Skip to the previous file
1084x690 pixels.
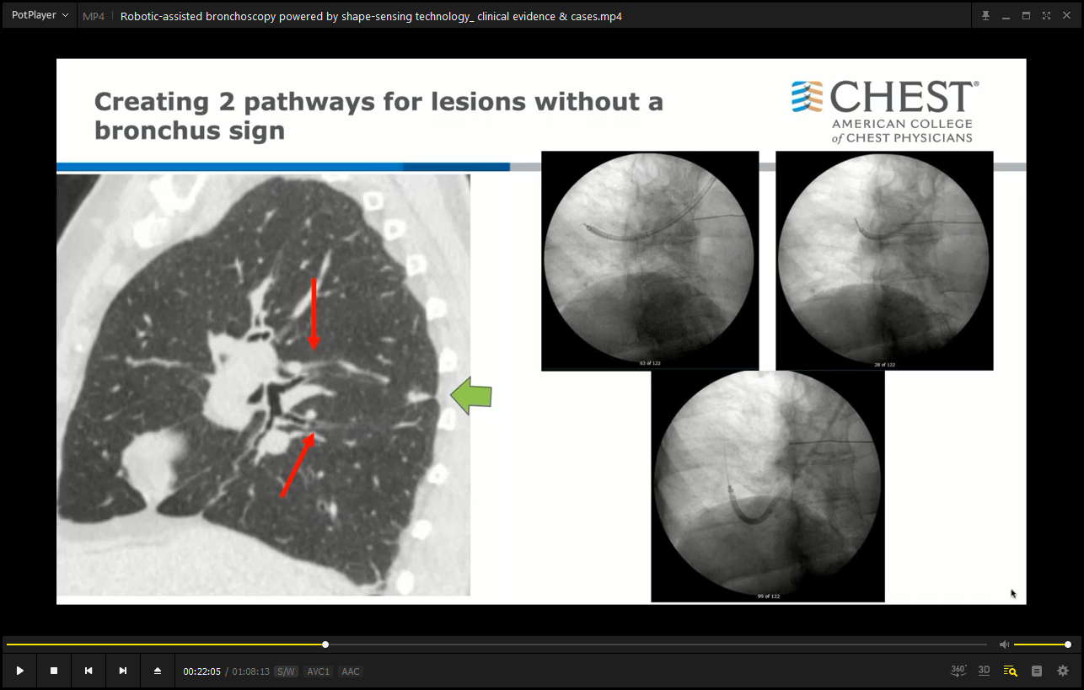click(x=89, y=671)
